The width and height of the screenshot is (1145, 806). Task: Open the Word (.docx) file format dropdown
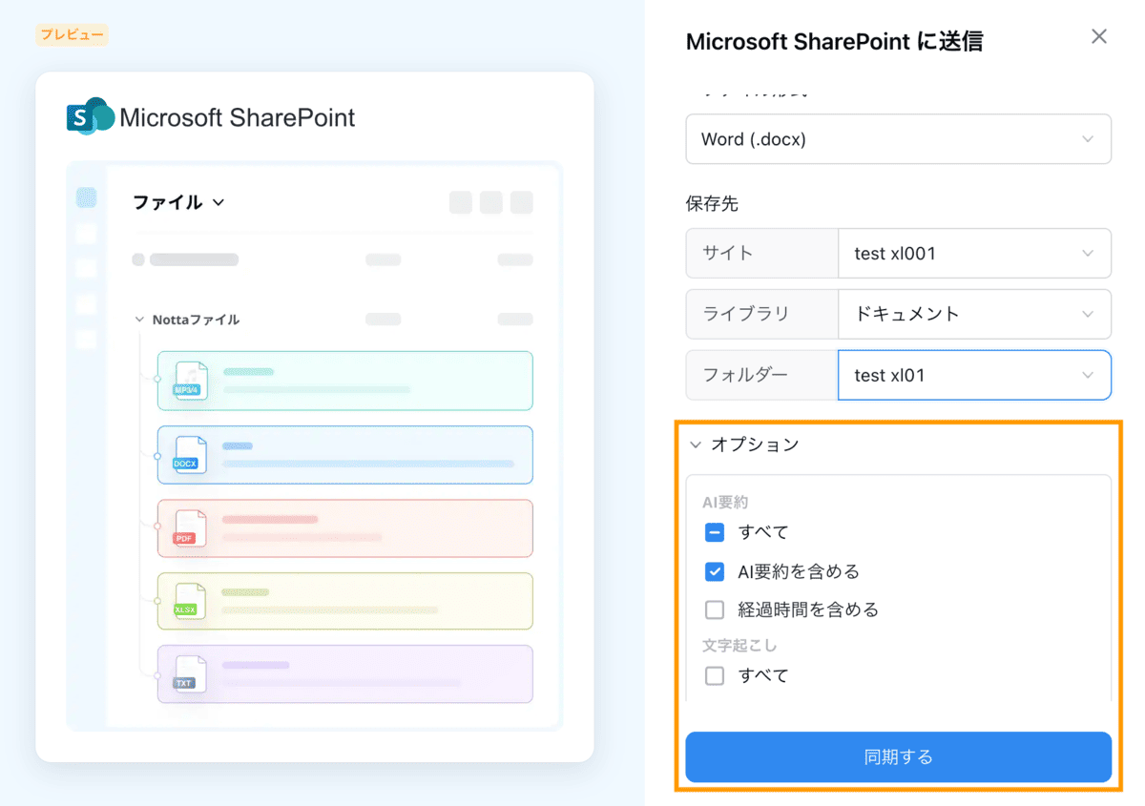pyautogui.click(x=898, y=139)
